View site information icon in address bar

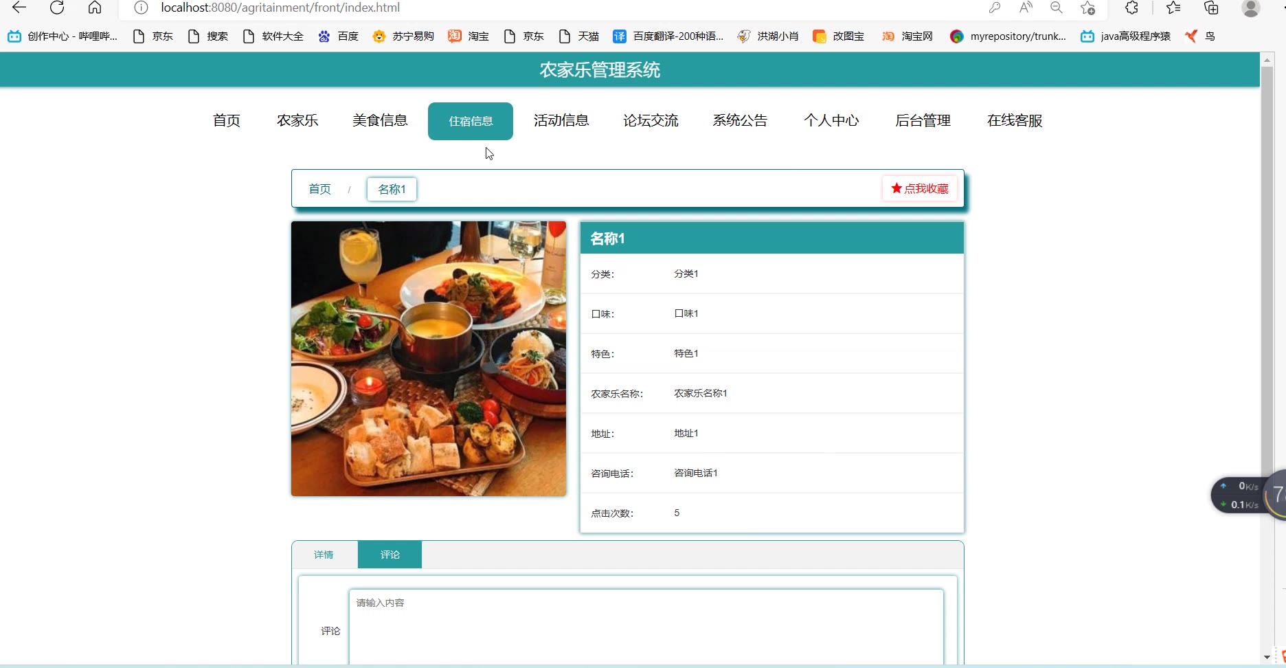141,8
